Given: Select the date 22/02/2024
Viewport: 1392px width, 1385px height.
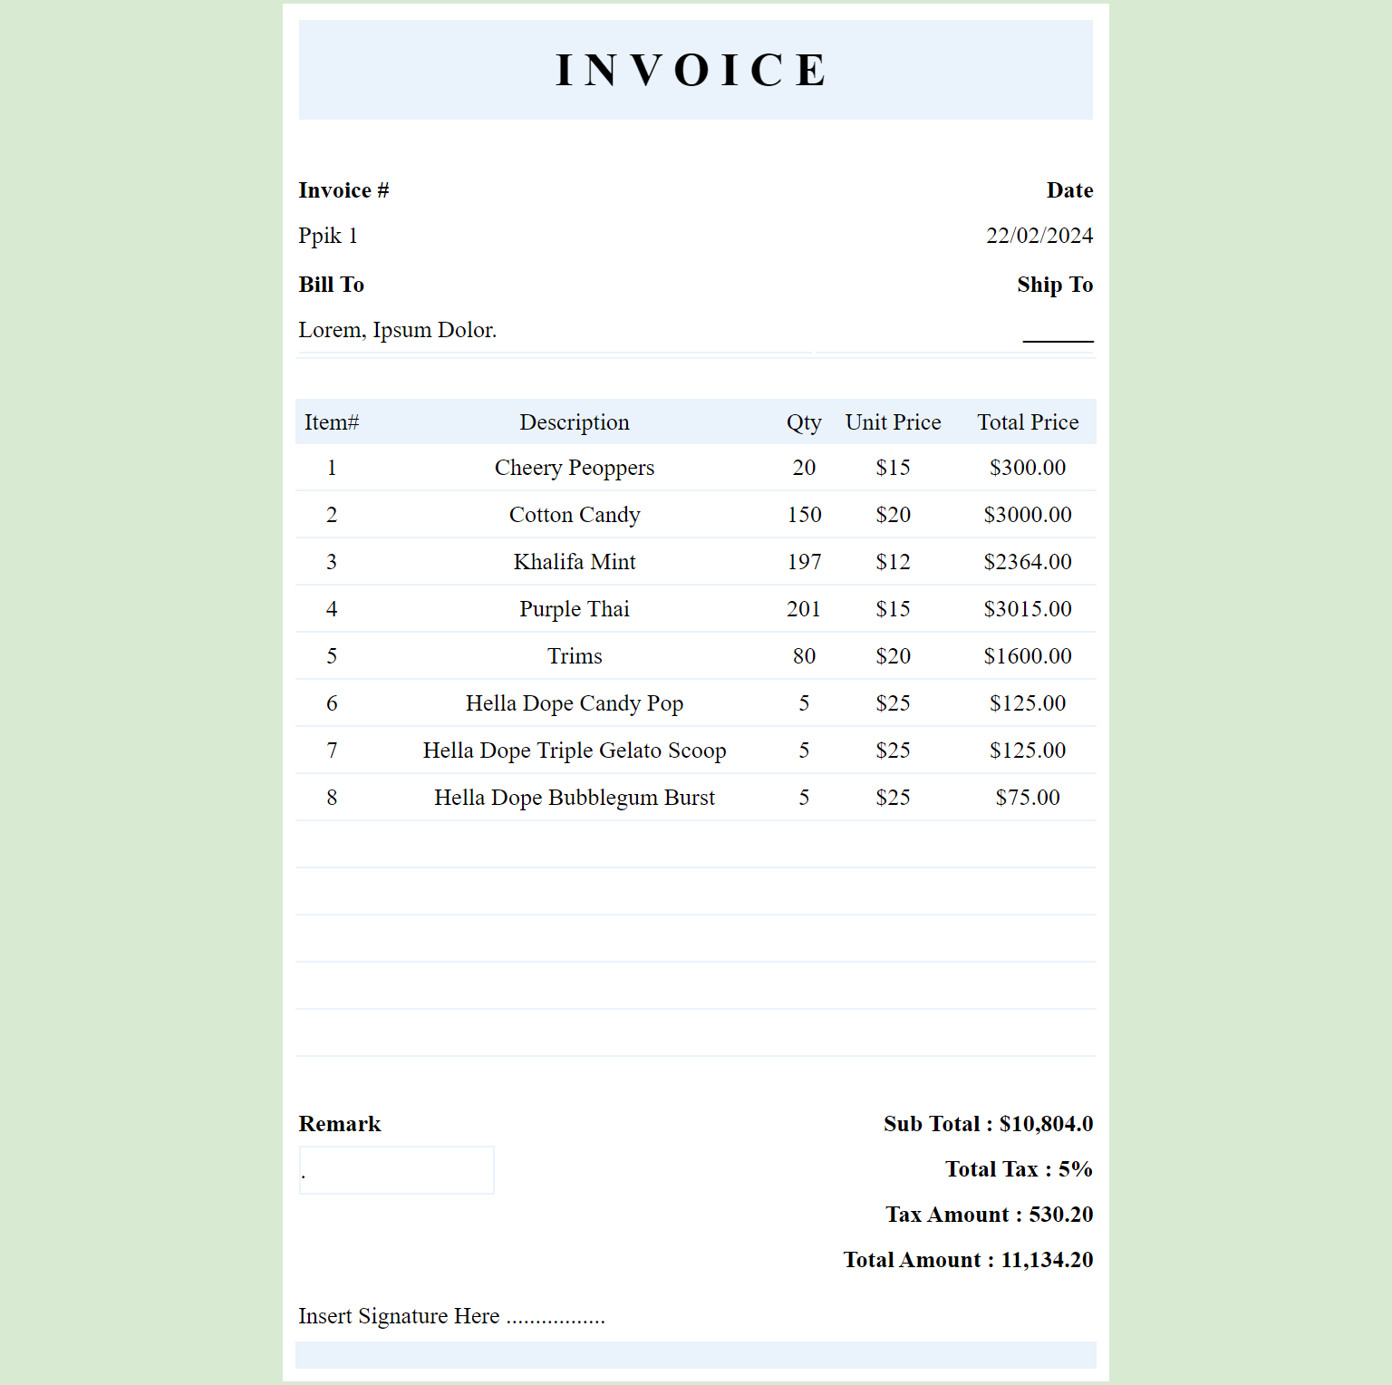Looking at the screenshot, I should click(1039, 236).
